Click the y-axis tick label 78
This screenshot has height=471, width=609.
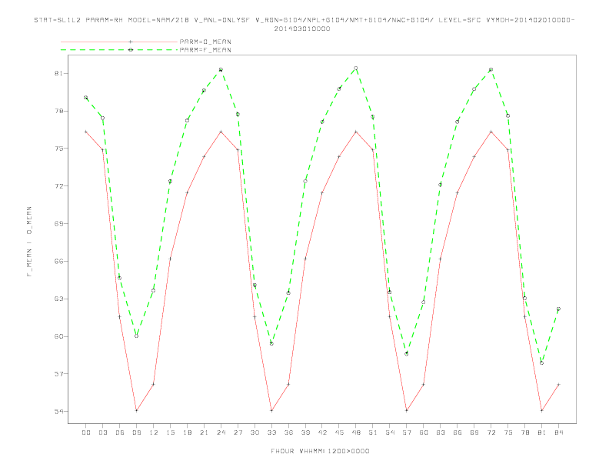click(59, 111)
